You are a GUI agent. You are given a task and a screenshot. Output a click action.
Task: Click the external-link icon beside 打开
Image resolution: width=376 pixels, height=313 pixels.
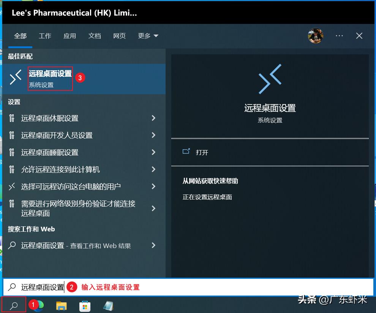[x=186, y=151]
